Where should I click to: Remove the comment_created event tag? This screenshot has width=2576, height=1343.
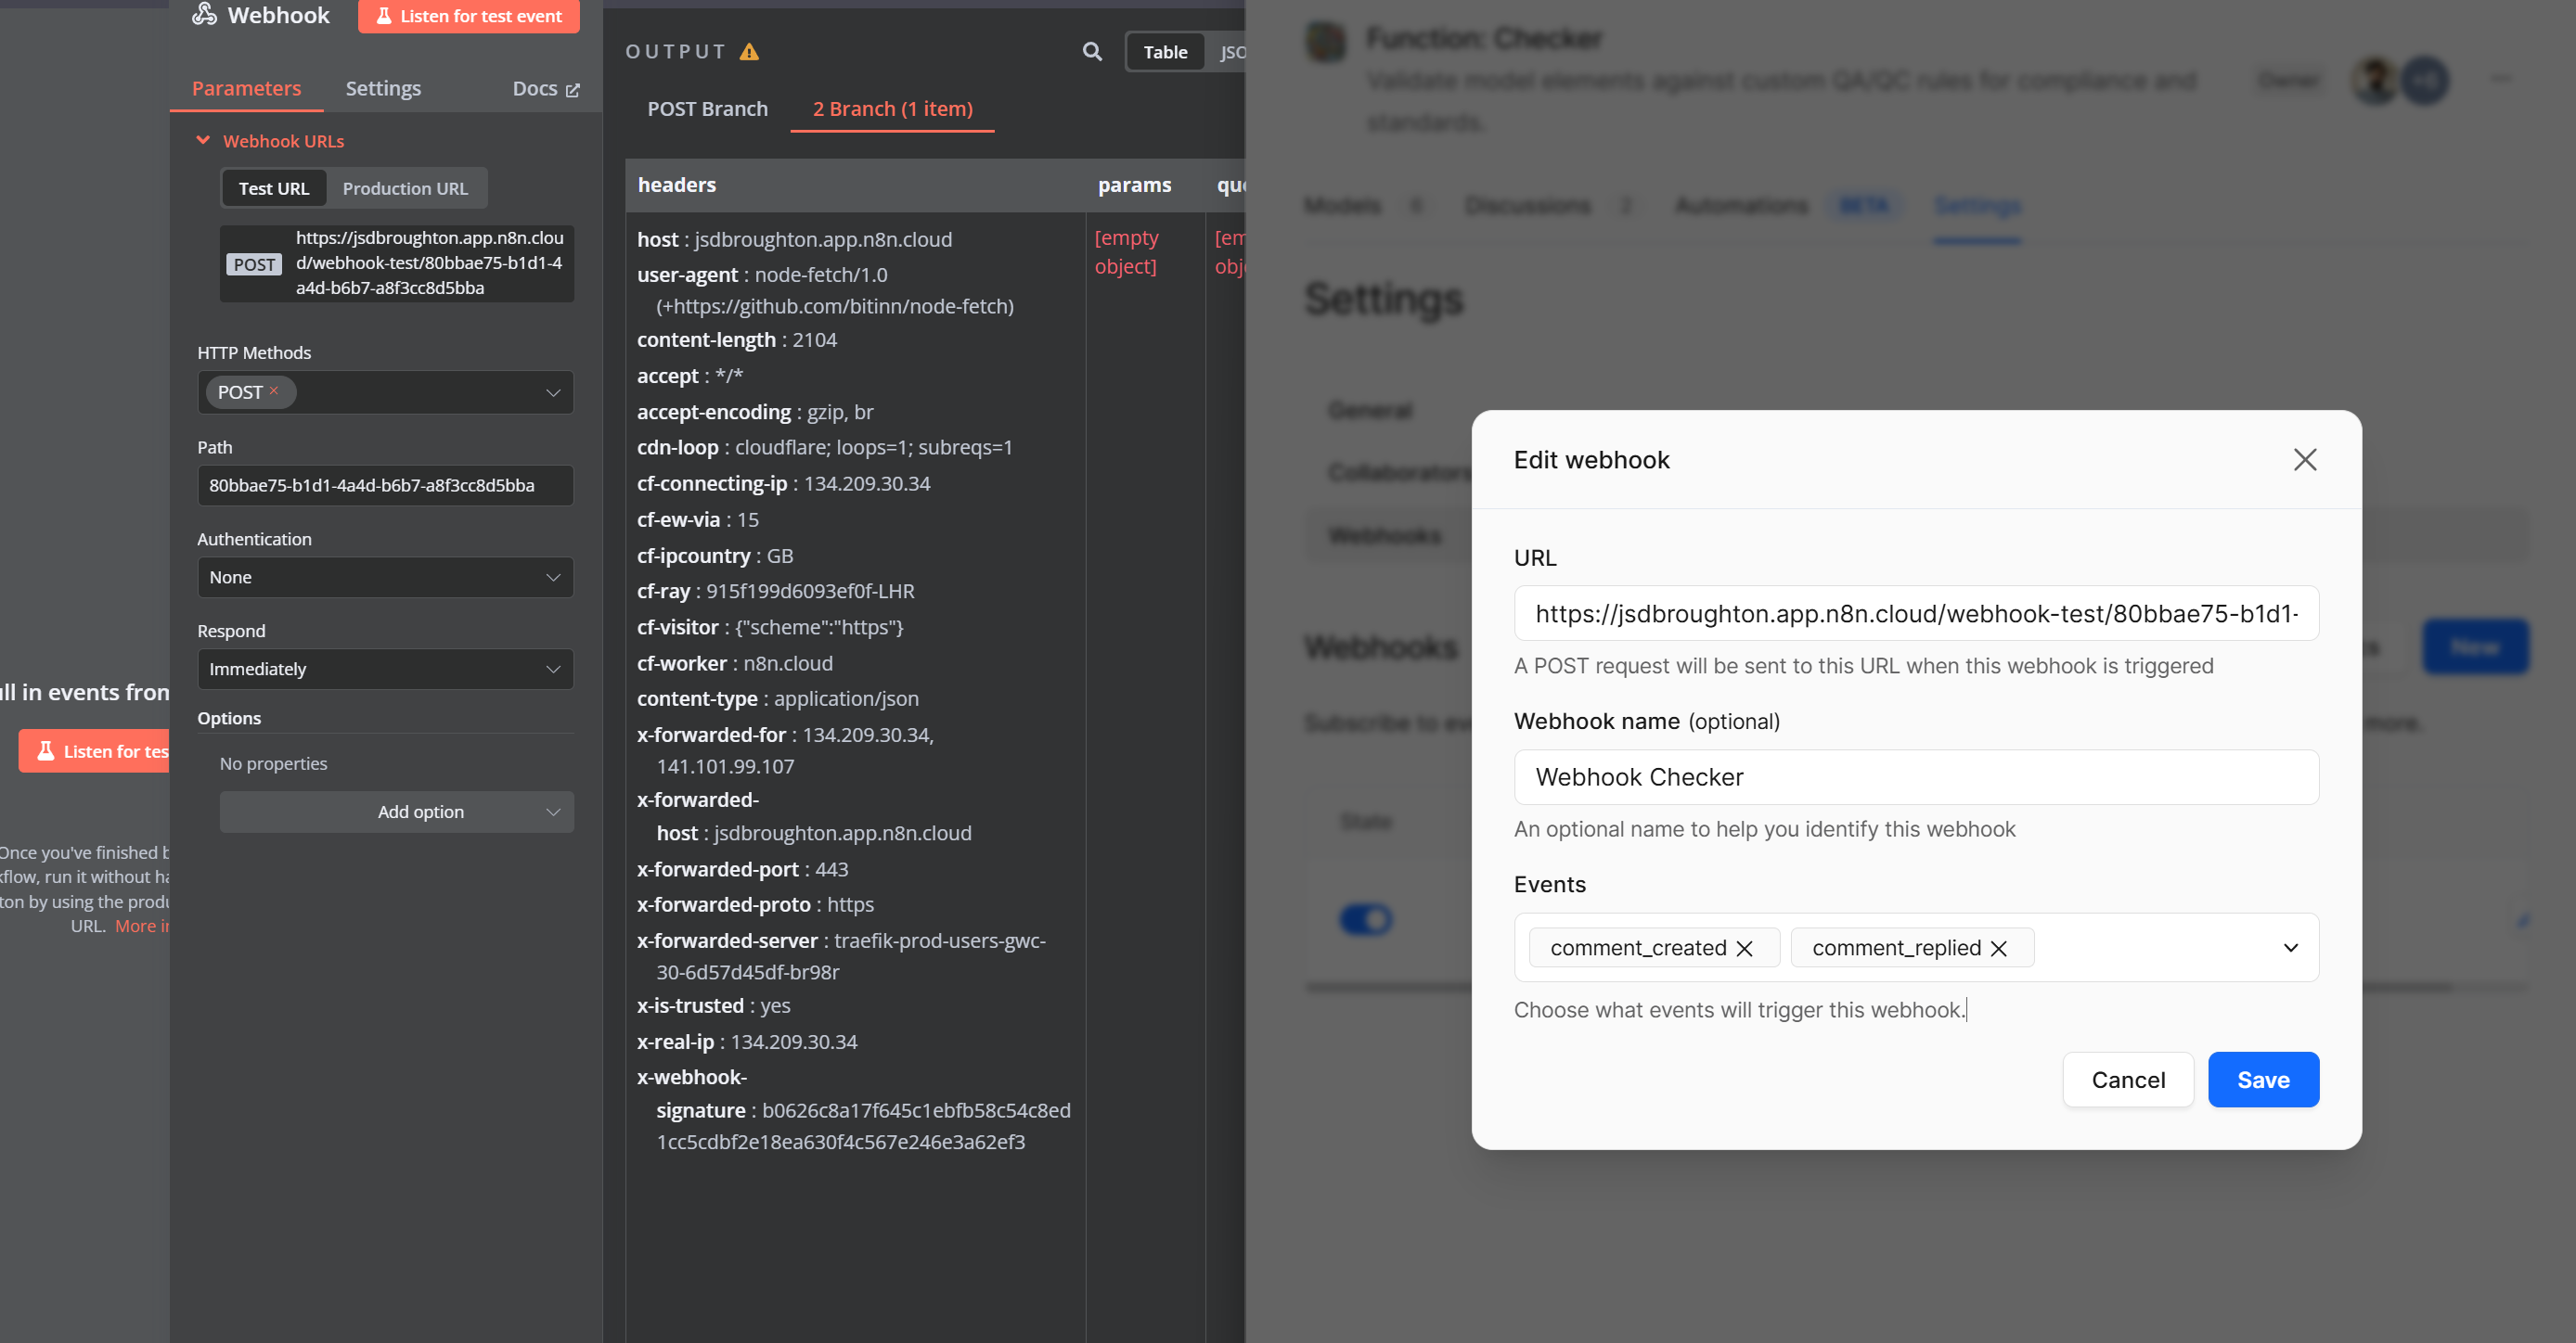point(1744,948)
